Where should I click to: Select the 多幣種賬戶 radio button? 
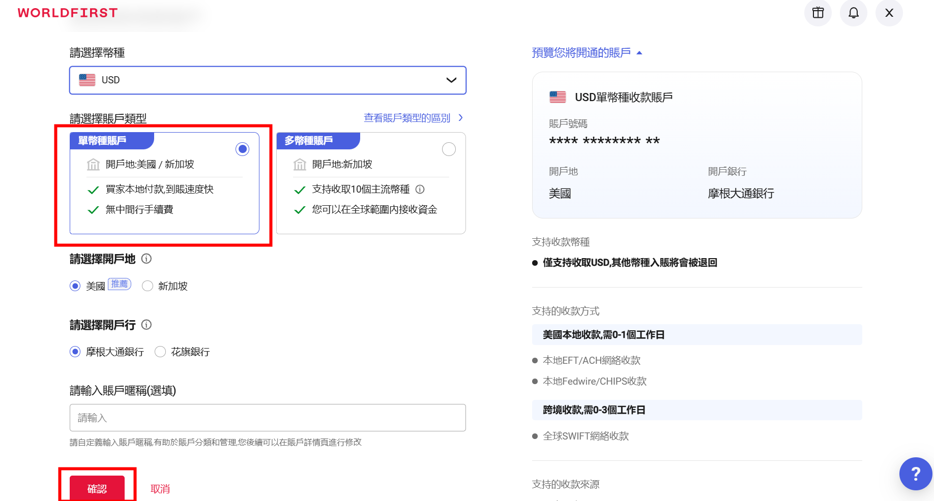449,149
